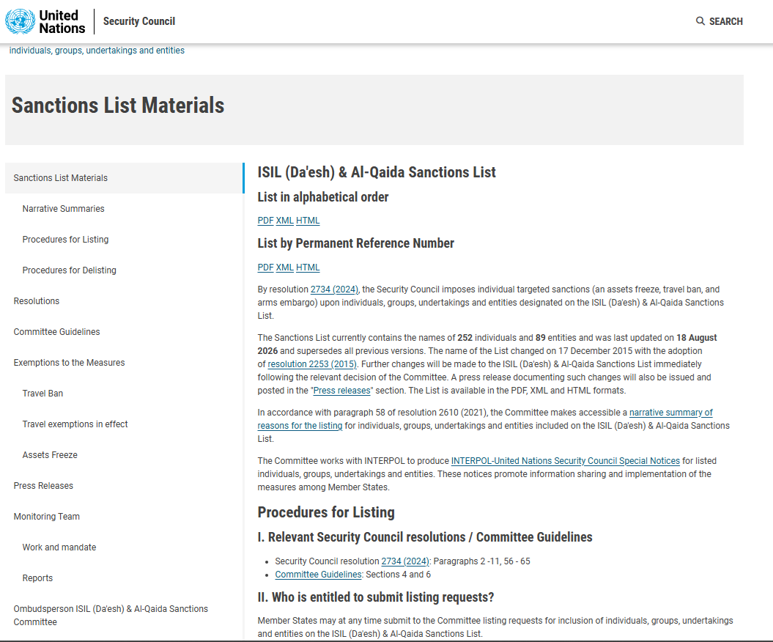Open the Monitoring Team sidebar item
Viewport: 773px width, 642px height.
pos(46,516)
